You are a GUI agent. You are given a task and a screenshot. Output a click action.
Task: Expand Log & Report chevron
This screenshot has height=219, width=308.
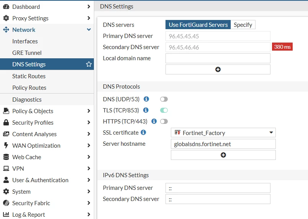click(x=89, y=214)
